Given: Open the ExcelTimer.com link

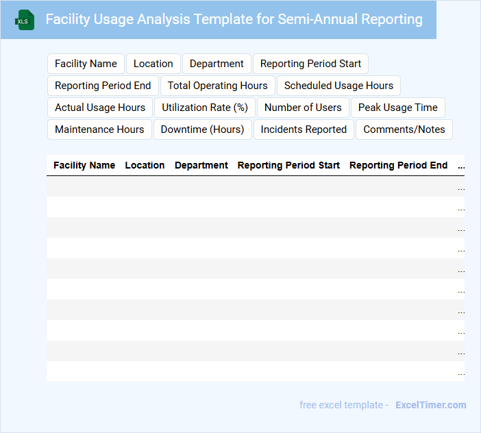Looking at the screenshot, I should (430, 405).
